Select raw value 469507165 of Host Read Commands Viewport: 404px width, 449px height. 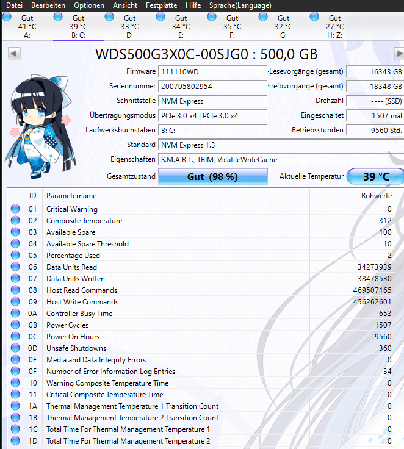(x=372, y=290)
